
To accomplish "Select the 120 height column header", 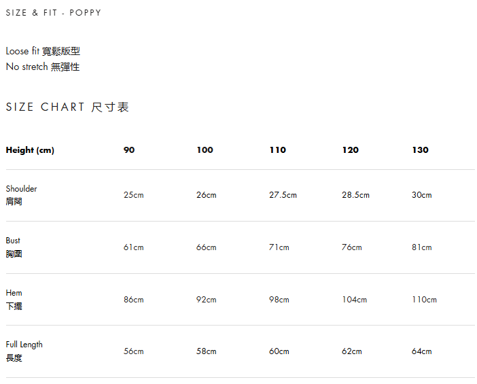I will (350, 150).
